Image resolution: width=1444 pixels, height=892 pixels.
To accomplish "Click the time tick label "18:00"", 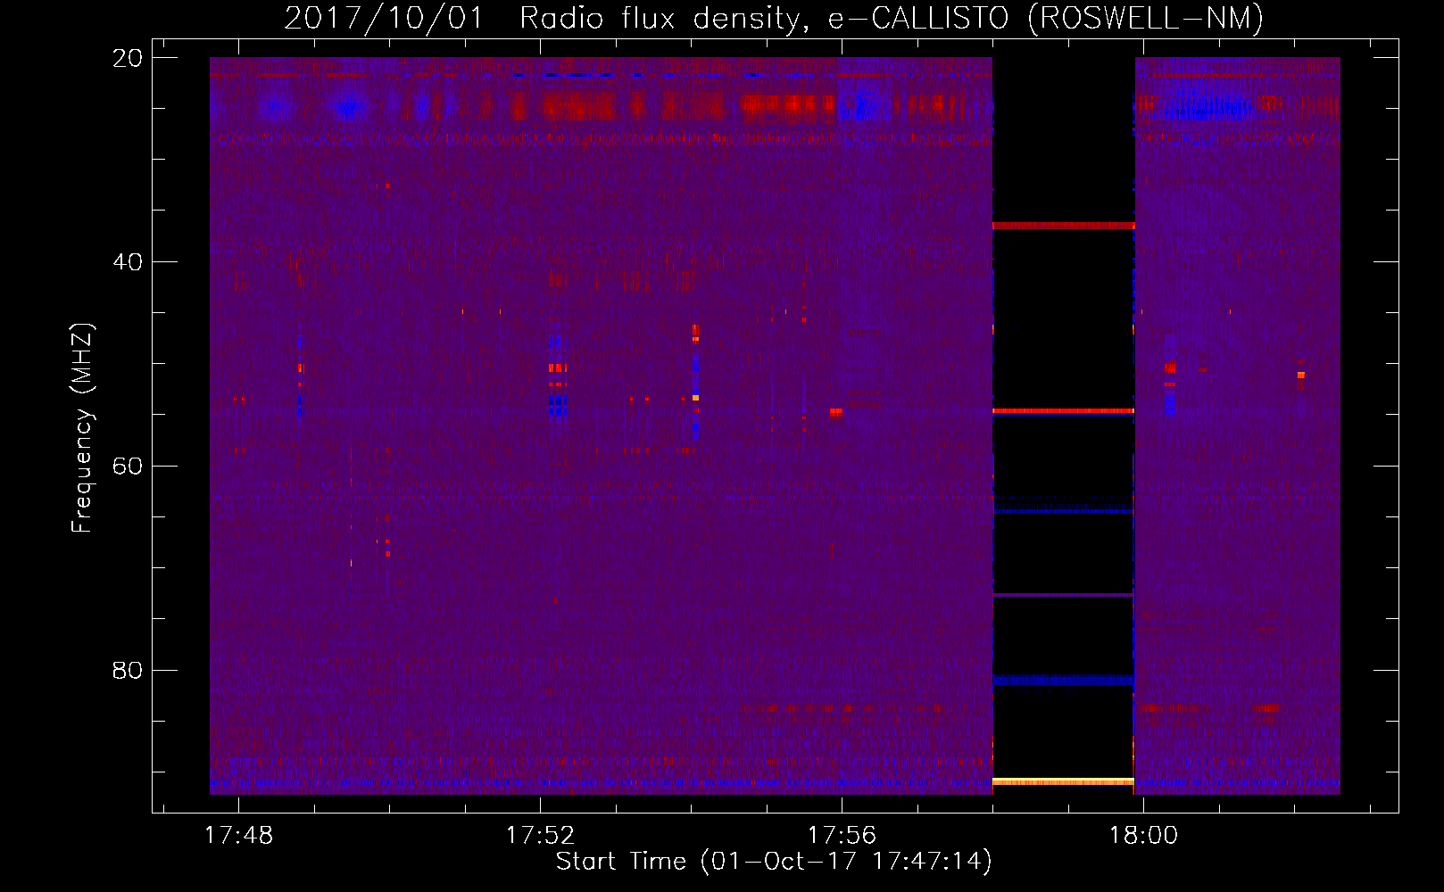I will (1143, 836).
